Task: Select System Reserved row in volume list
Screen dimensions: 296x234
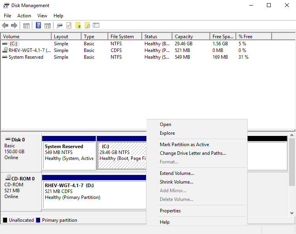Action: [26, 57]
